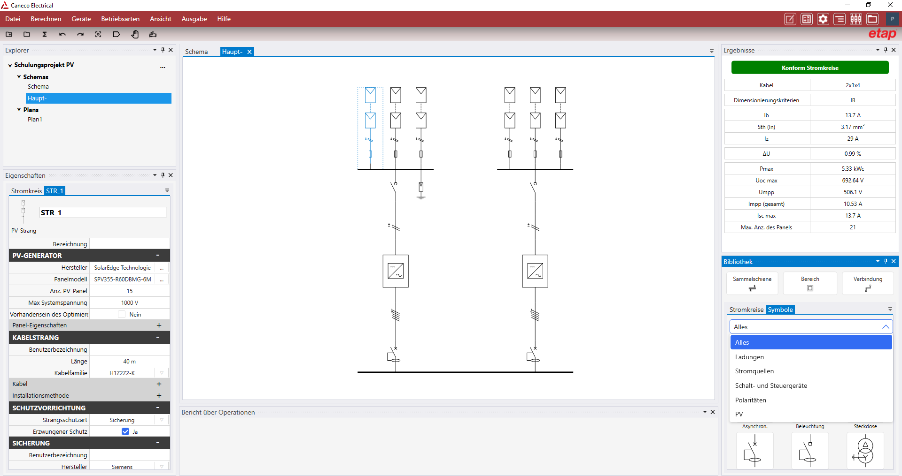Open the calculator icon in the title bar
This screenshot has height=476, width=902.
tap(807, 19)
